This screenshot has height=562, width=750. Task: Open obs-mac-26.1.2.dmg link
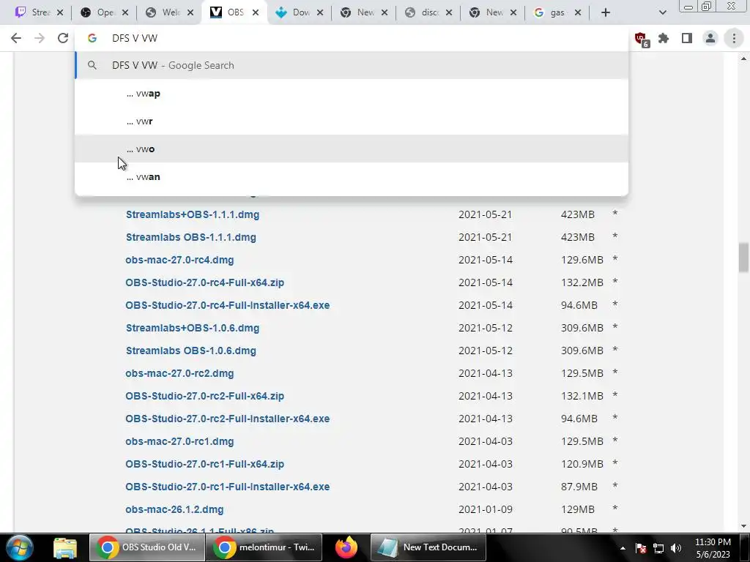(174, 509)
